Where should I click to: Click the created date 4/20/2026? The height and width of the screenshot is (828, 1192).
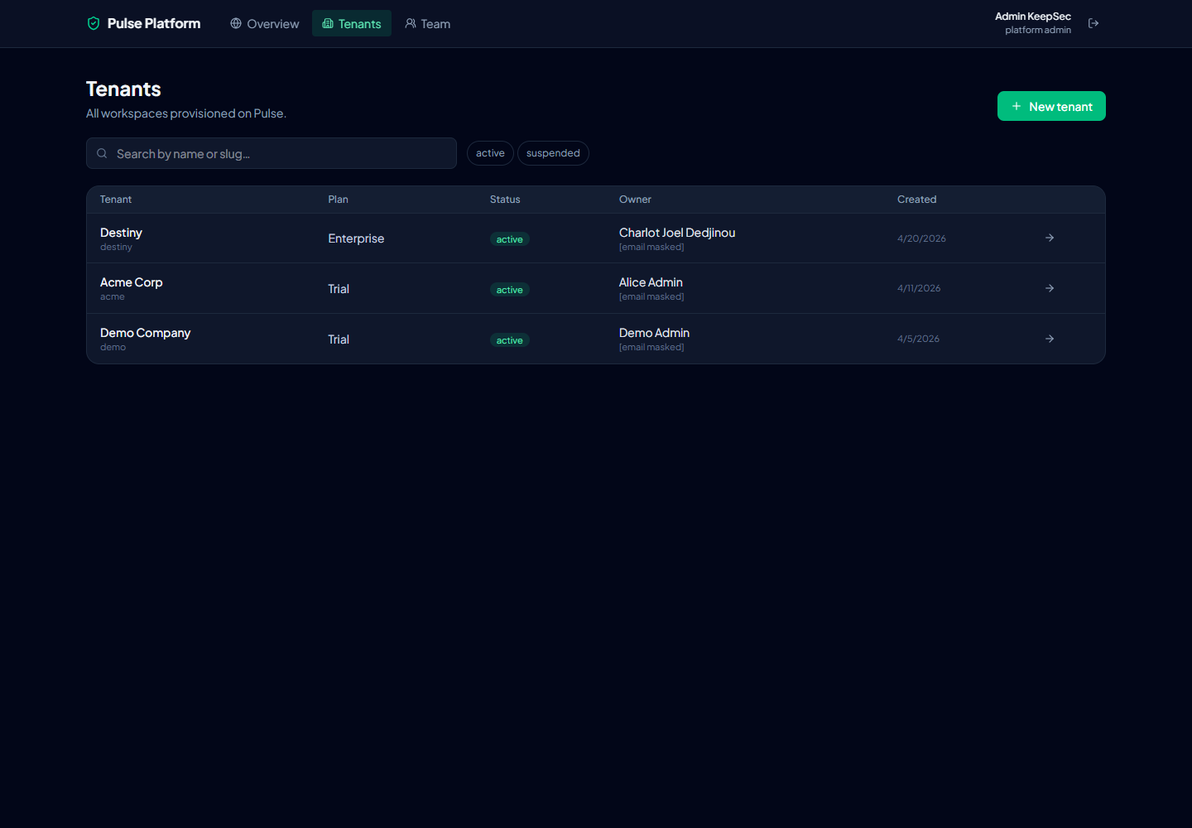click(x=921, y=238)
